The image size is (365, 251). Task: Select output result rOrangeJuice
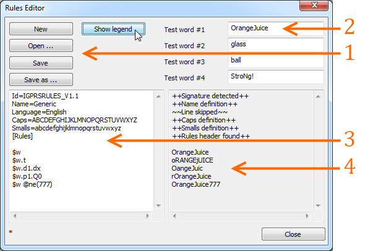[x=191, y=176]
